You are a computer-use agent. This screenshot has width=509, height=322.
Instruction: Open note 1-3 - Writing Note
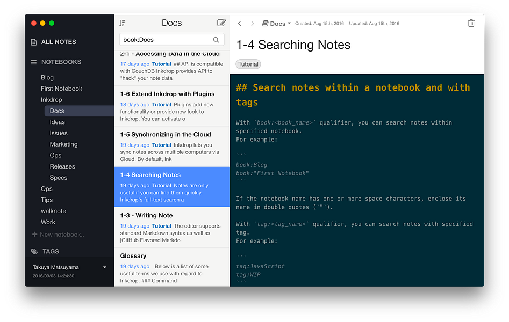[x=171, y=228]
